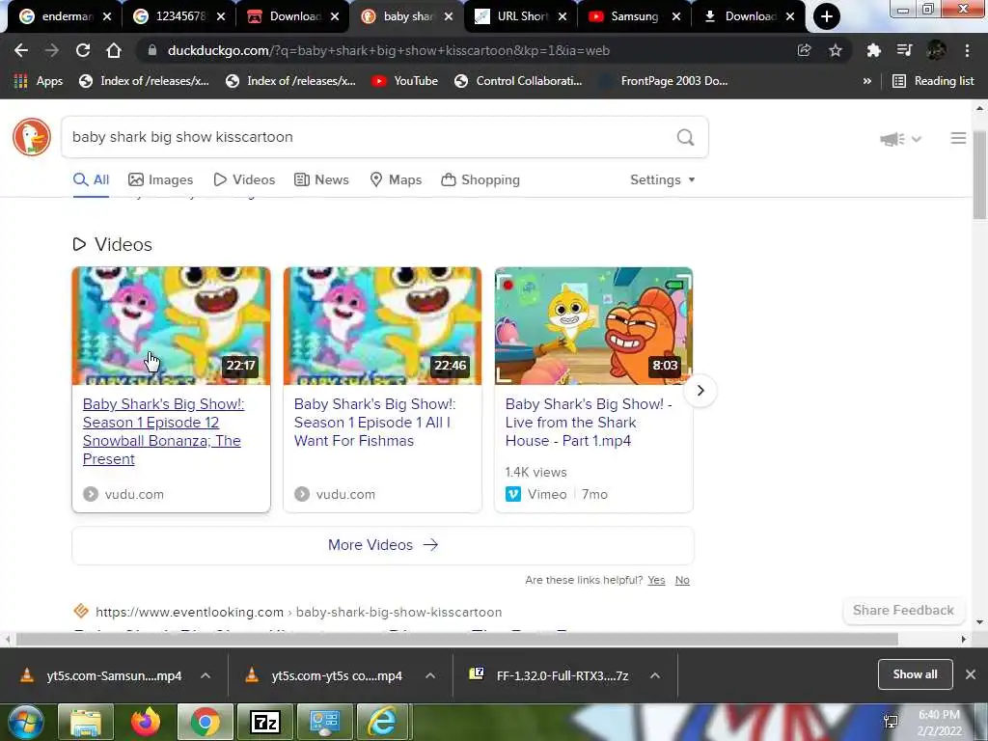Open the Reading list panel
Screen dimensions: 988x741
pos(933,81)
